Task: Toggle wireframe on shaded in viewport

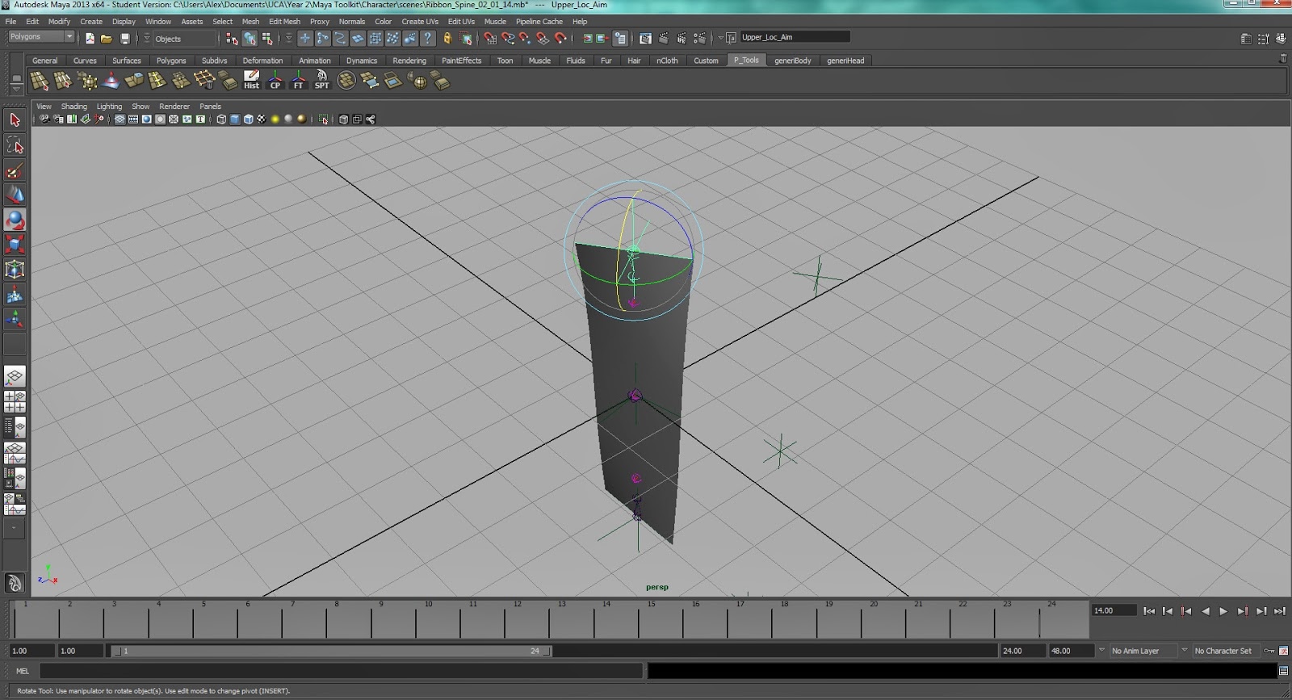Action: coord(248,119)
